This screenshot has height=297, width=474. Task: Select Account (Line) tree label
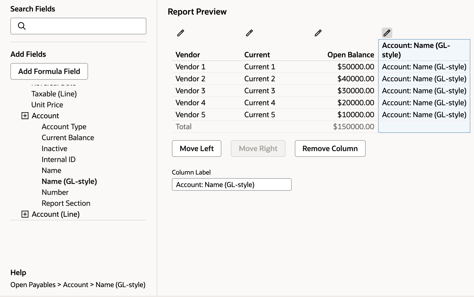click(56, 214)
